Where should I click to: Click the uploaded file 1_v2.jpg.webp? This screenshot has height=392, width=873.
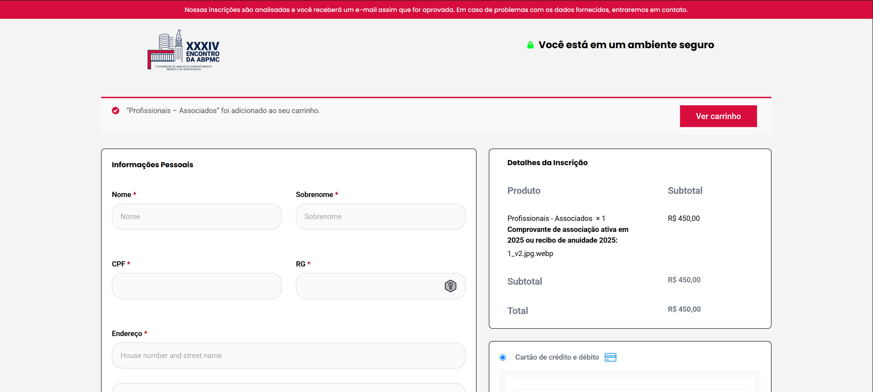click(x=530, y=253)
